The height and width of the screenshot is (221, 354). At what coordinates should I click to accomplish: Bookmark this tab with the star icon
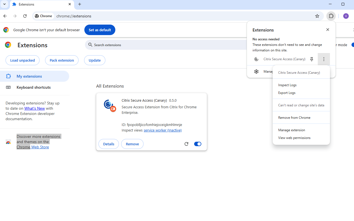click(x=317, y=16)
